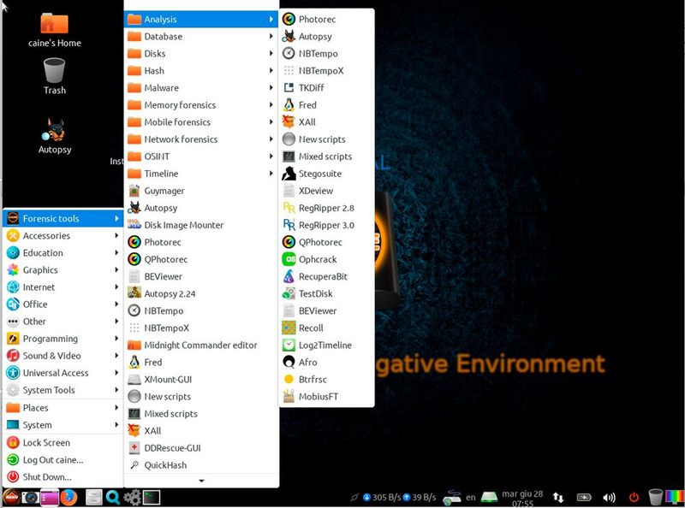Run DDRescue-GUI
685x508 pixels.
[171, 447]
